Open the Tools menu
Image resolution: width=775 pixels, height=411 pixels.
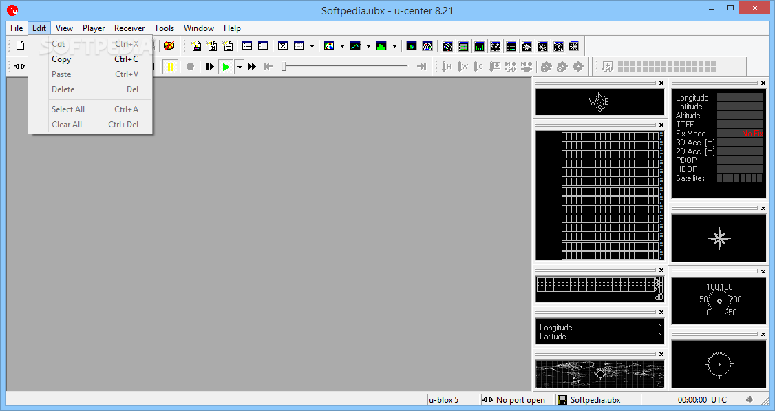tap(164, 28)
